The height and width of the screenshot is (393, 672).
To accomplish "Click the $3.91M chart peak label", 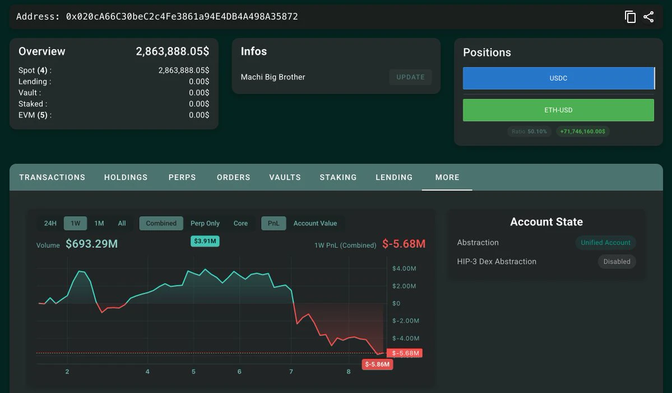I will [x=205, y=241].
